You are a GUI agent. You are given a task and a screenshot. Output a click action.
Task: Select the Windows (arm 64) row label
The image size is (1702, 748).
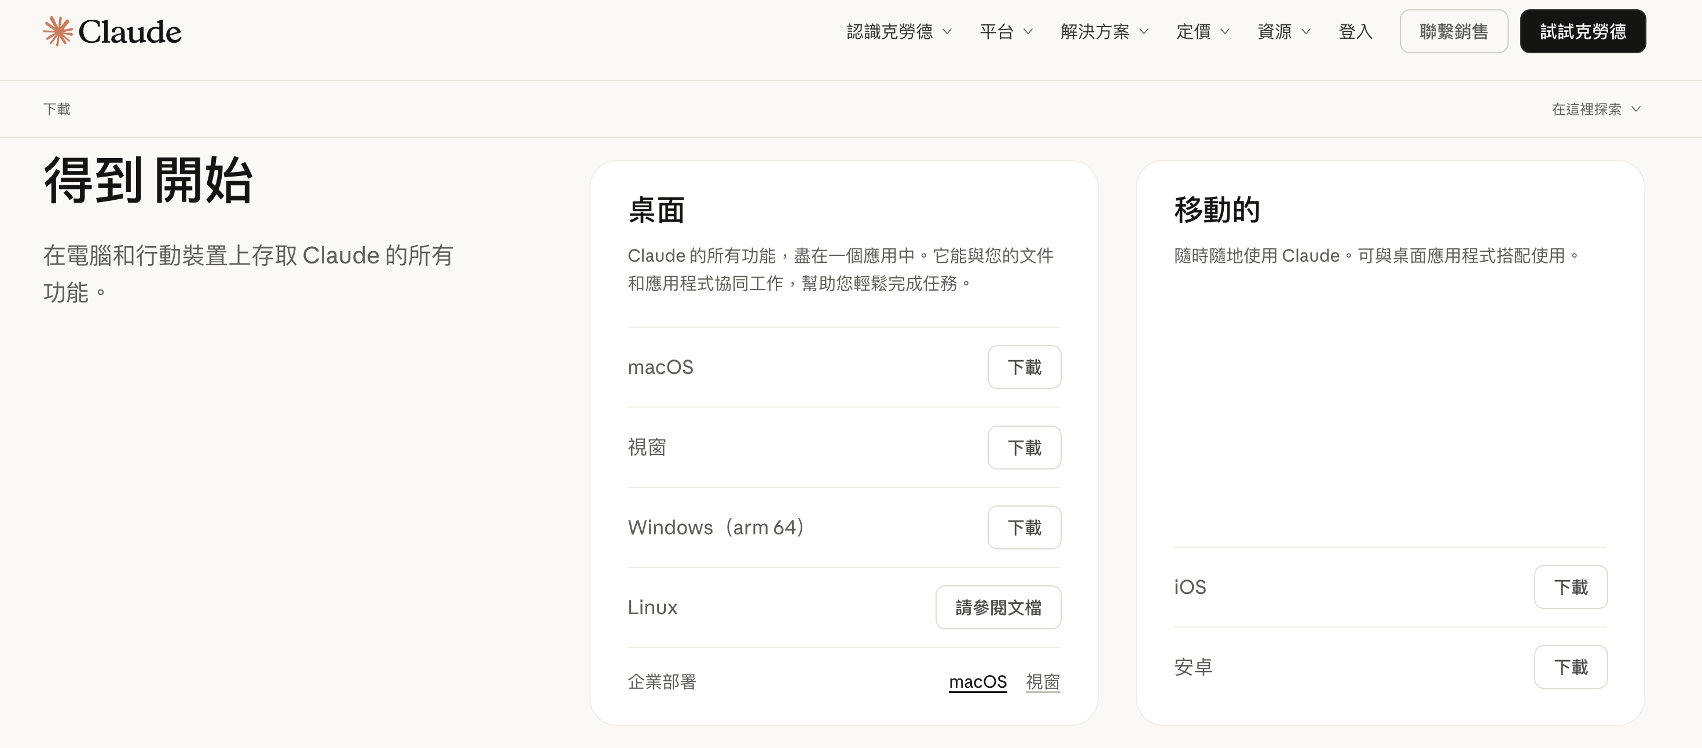716,527
